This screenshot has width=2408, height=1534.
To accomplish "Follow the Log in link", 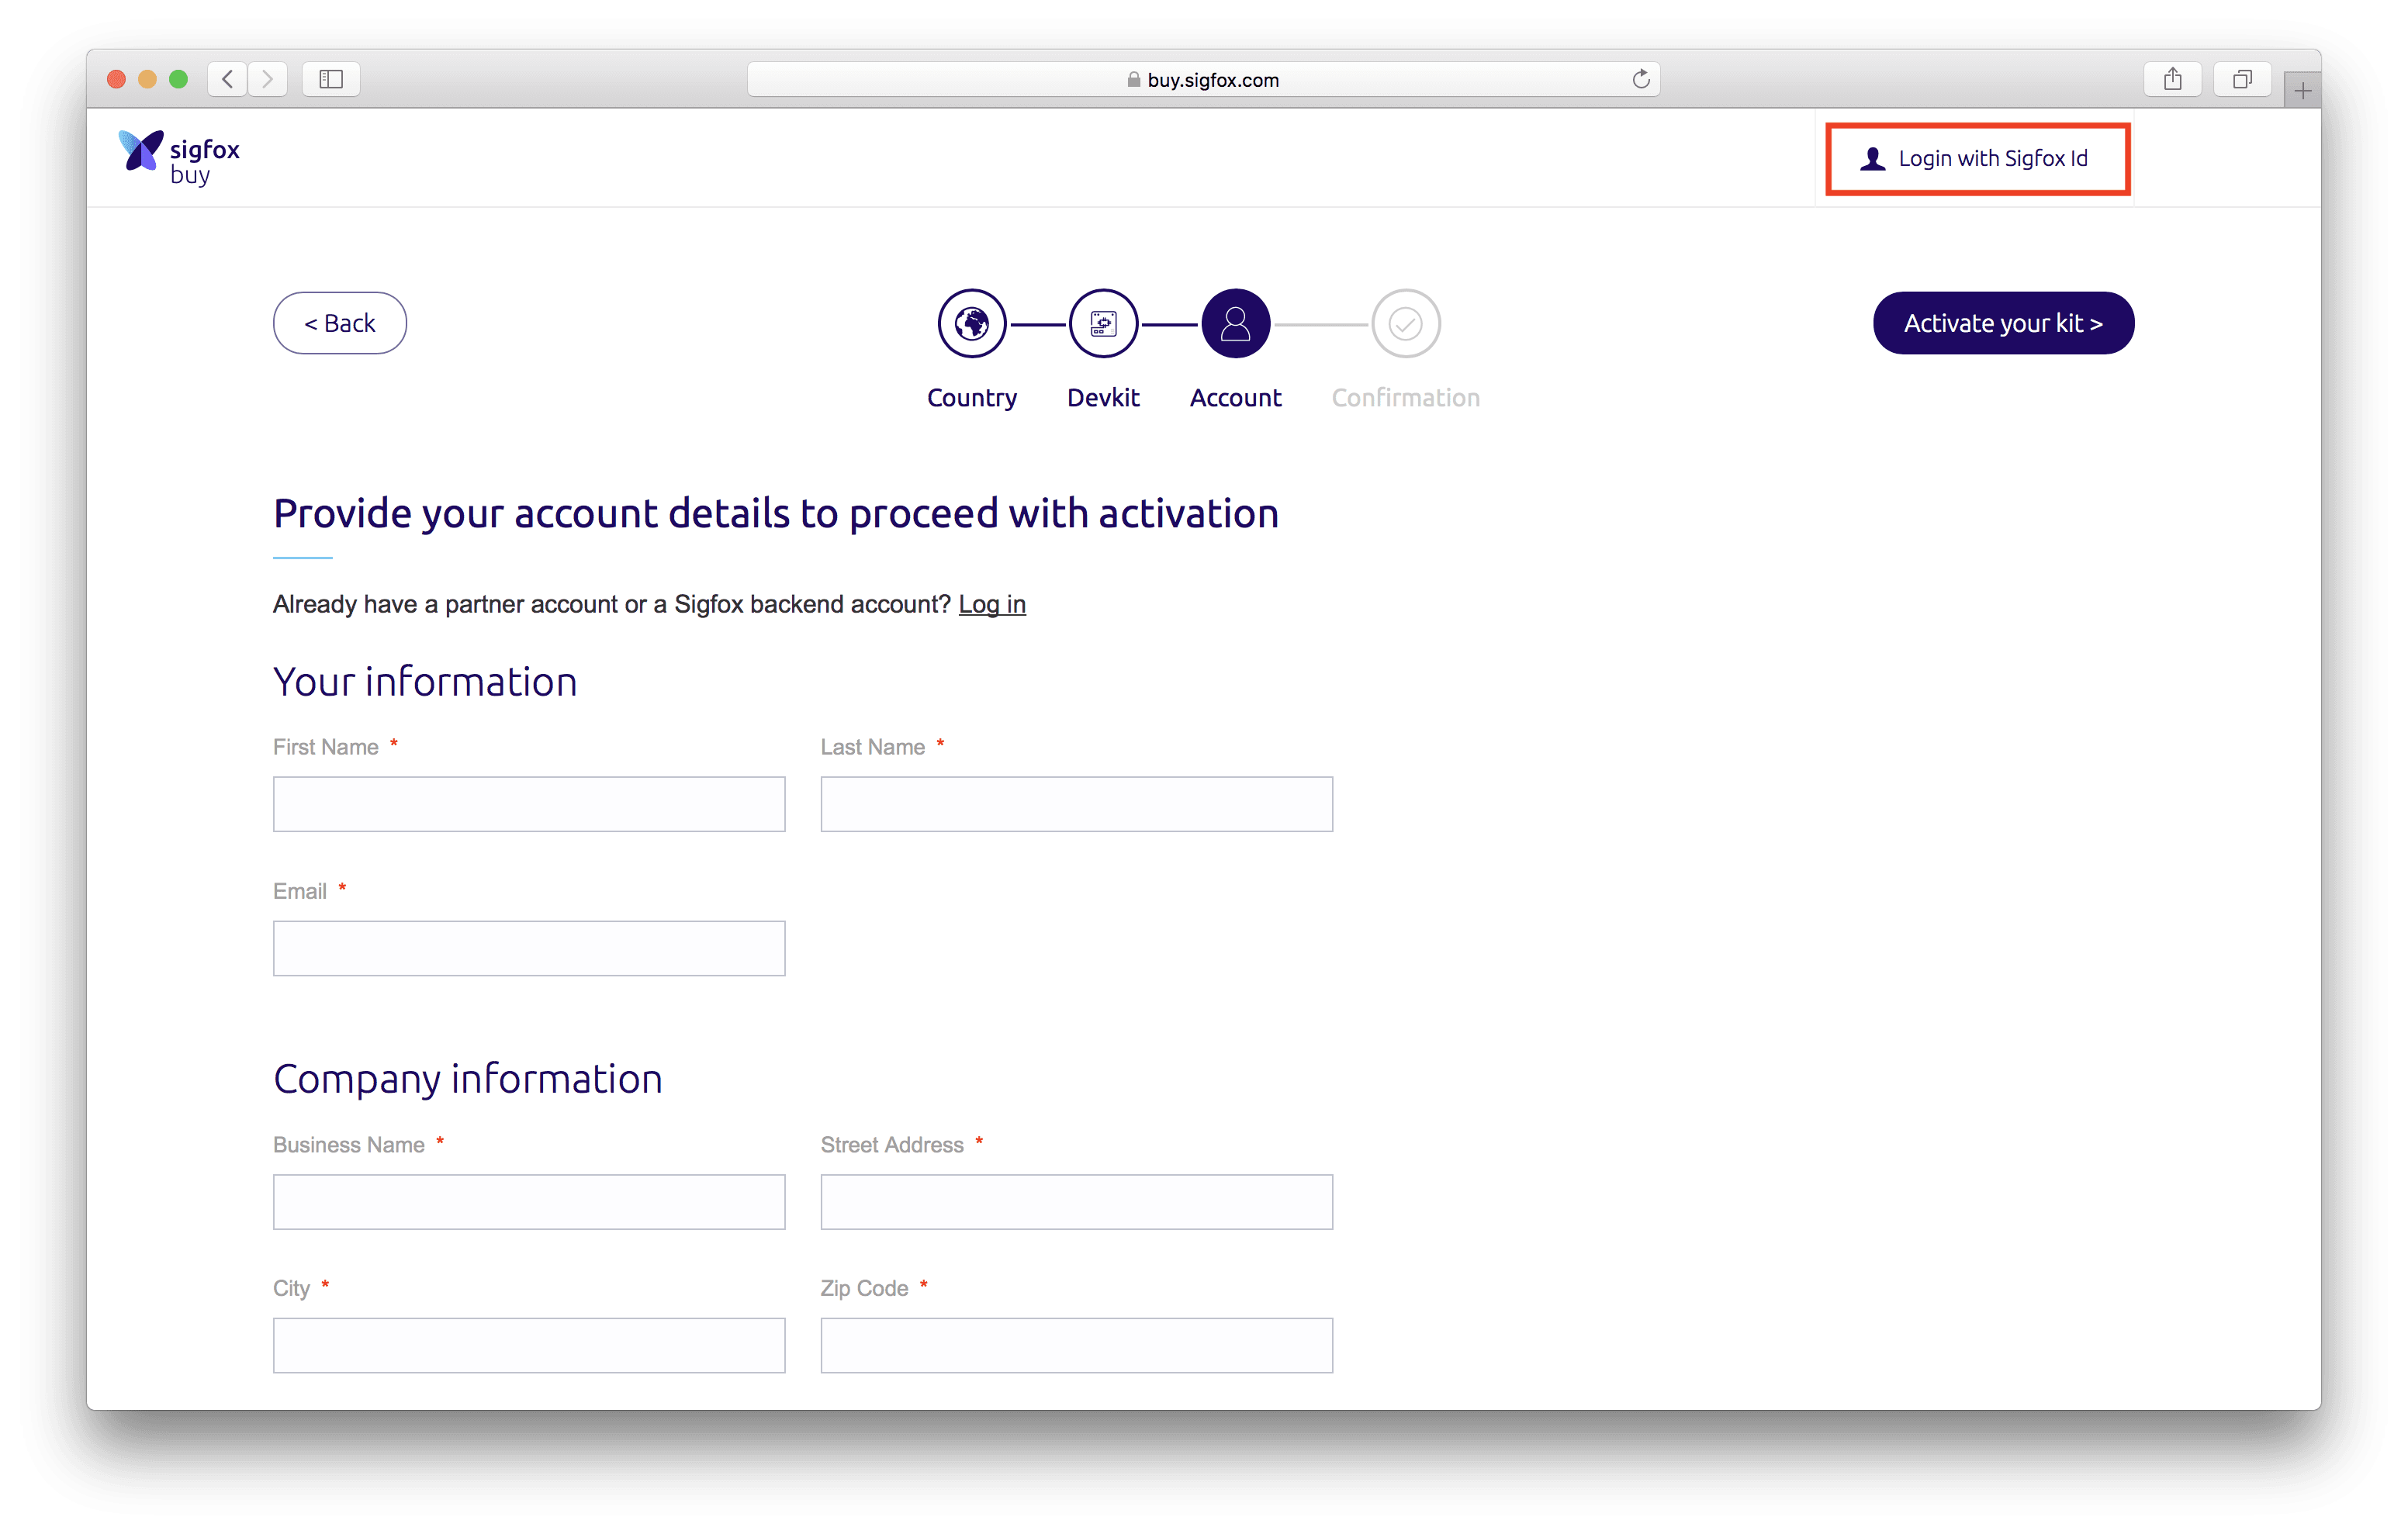I will click(x=992, y=604).
